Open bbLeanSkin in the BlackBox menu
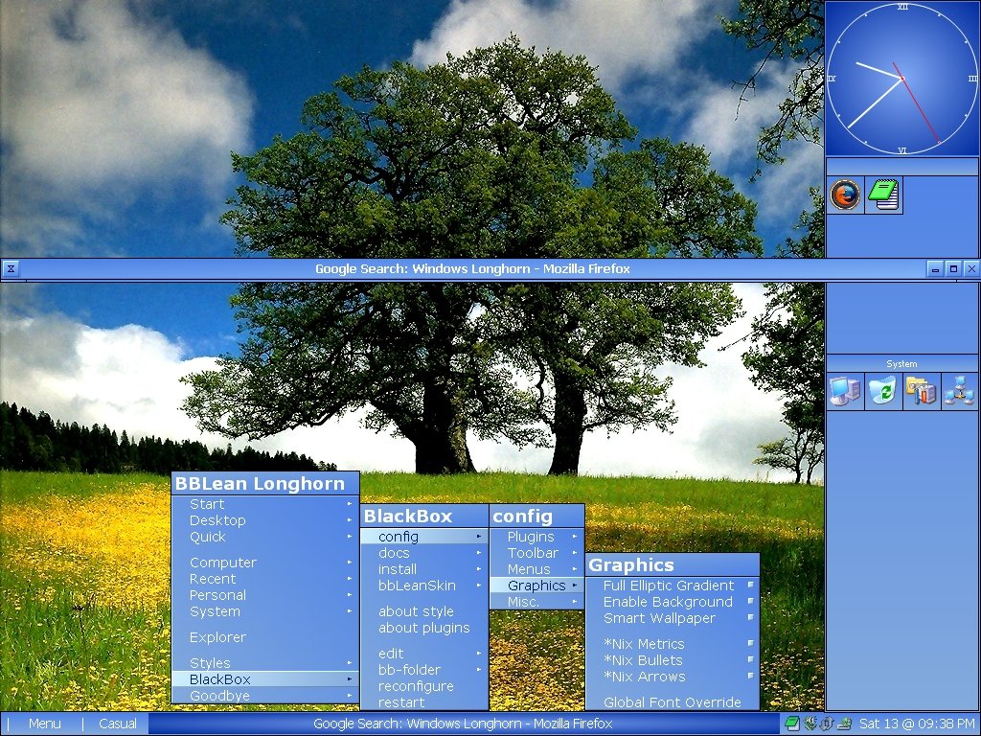Viewport: 981px width, 736px height. tap(424, 586)
